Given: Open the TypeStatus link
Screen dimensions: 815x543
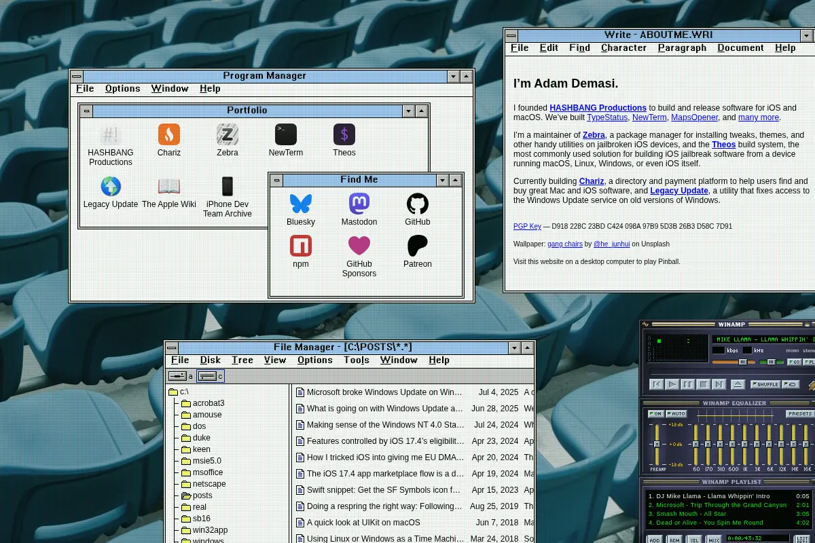Looking at the screenshot, I should (x=607, y=117).
